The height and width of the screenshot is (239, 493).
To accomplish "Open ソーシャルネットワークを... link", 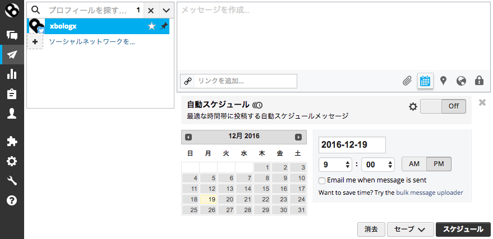I will point(92,42).
